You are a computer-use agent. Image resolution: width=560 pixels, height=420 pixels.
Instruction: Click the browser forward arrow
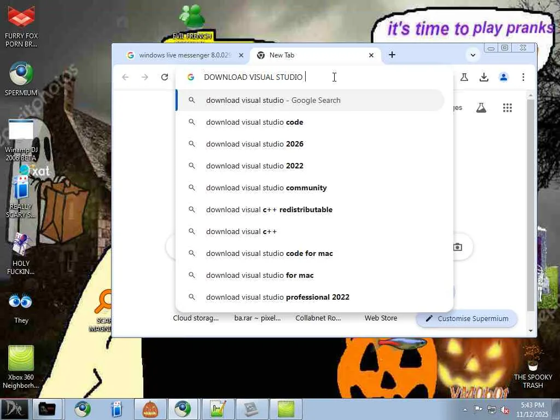[144, 77]
